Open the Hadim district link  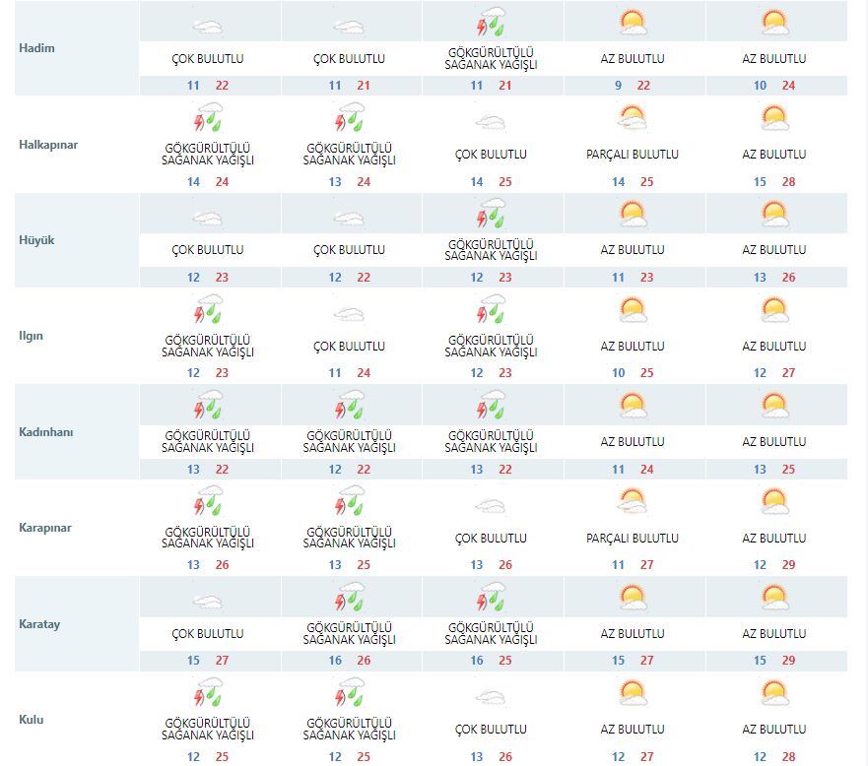click(x=36, y=48)
